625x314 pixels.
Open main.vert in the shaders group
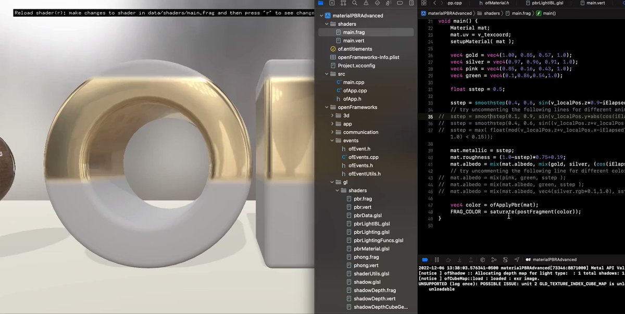[x=354, y=41]
